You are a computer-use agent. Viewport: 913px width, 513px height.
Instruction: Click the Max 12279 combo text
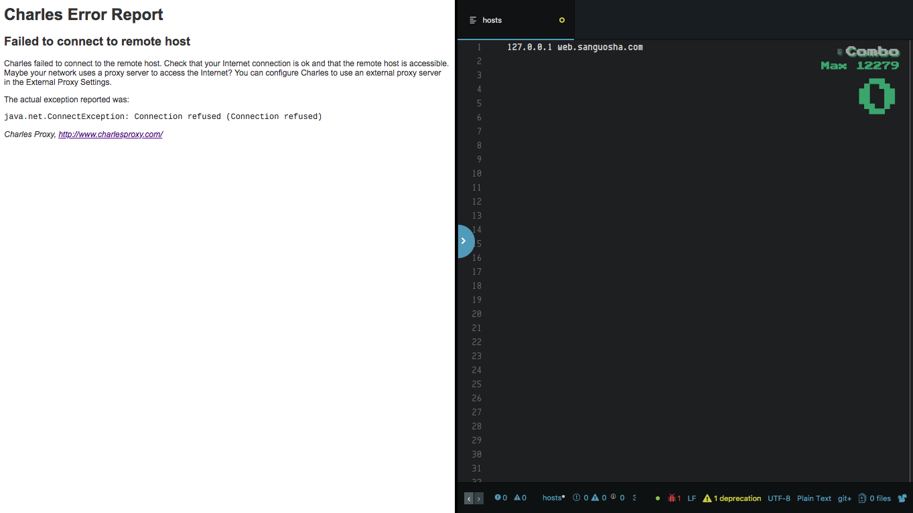860,66
